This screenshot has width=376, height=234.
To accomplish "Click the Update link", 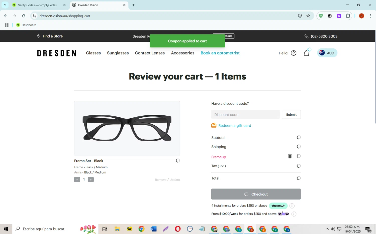I will pos(175,180).
